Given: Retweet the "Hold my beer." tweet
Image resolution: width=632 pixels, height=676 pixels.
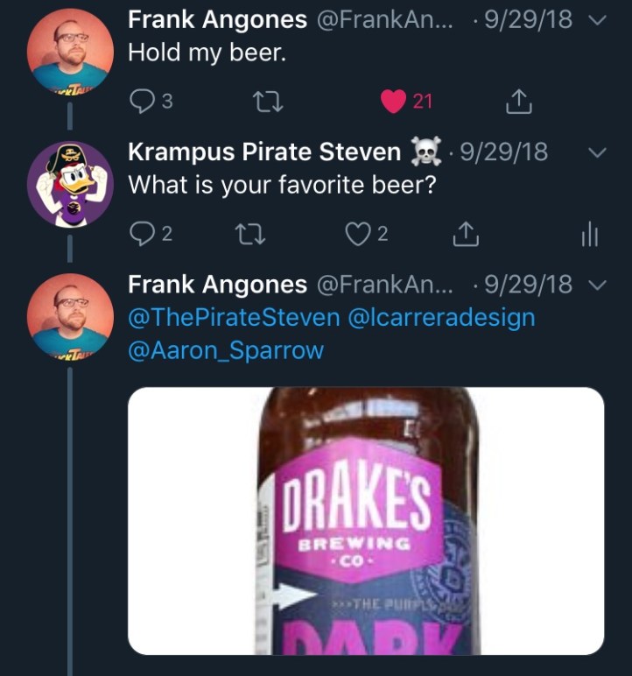Looking at the screenshot, I should (x=262, y=102).
